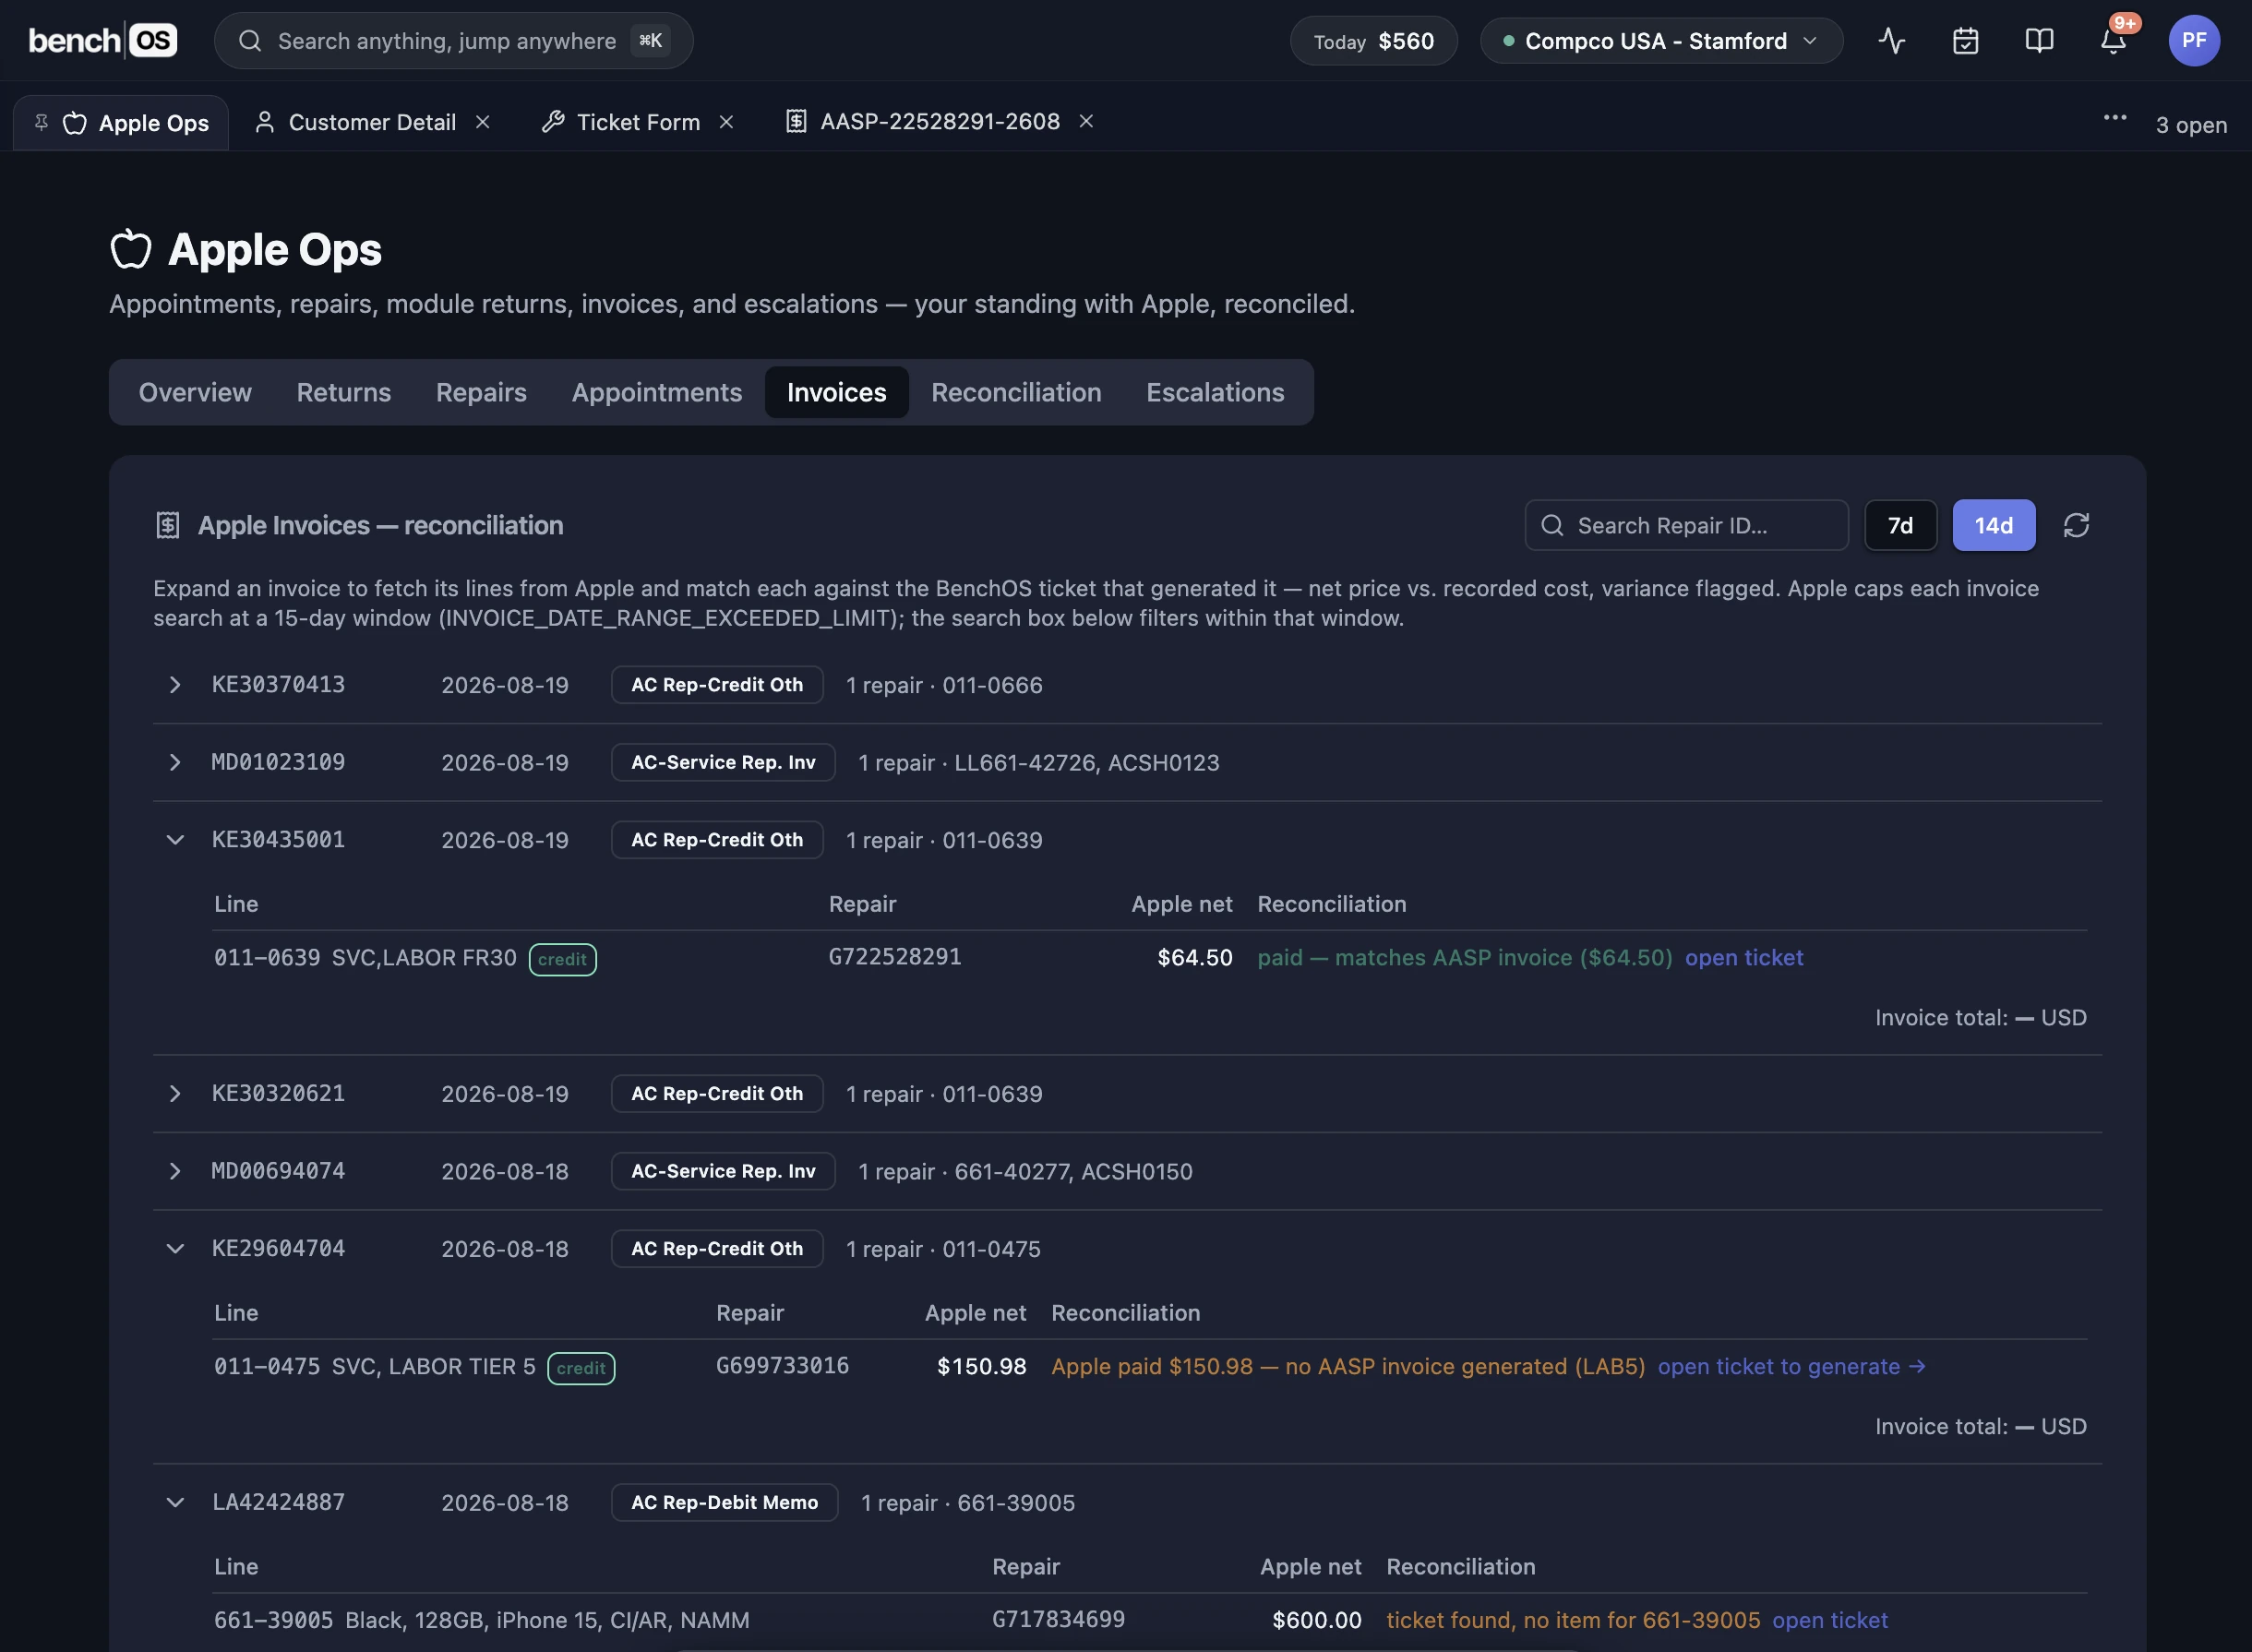Switch to the Ticket Form tab

[638, 122]
